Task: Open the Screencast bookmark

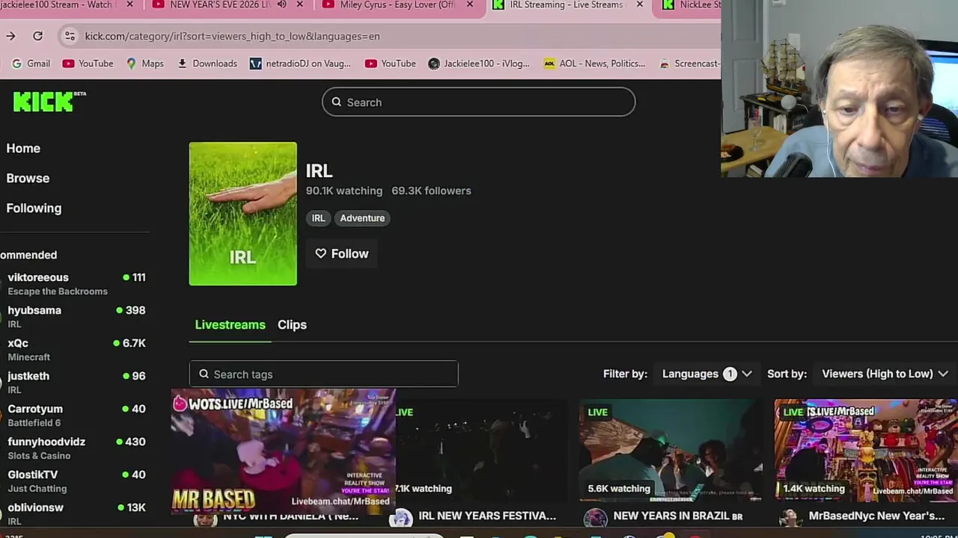Action: point(689,64)
